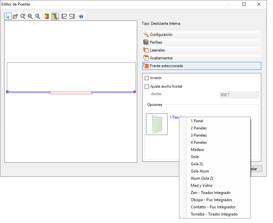Choose Obispa - Pux Integrados

click(x=215, y=200)
